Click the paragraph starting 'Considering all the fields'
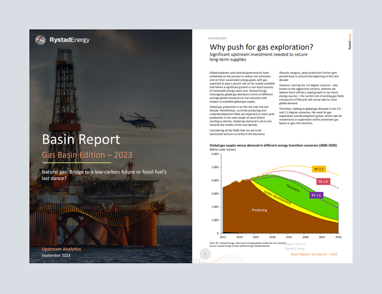Image resolution: width=382 pixels, height=294 pixels. tap(237, 132)
